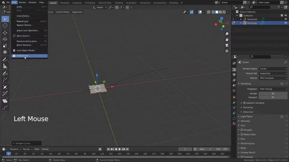Enable Simplify checkbox

242,130
